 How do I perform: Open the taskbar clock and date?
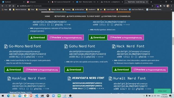164,96
